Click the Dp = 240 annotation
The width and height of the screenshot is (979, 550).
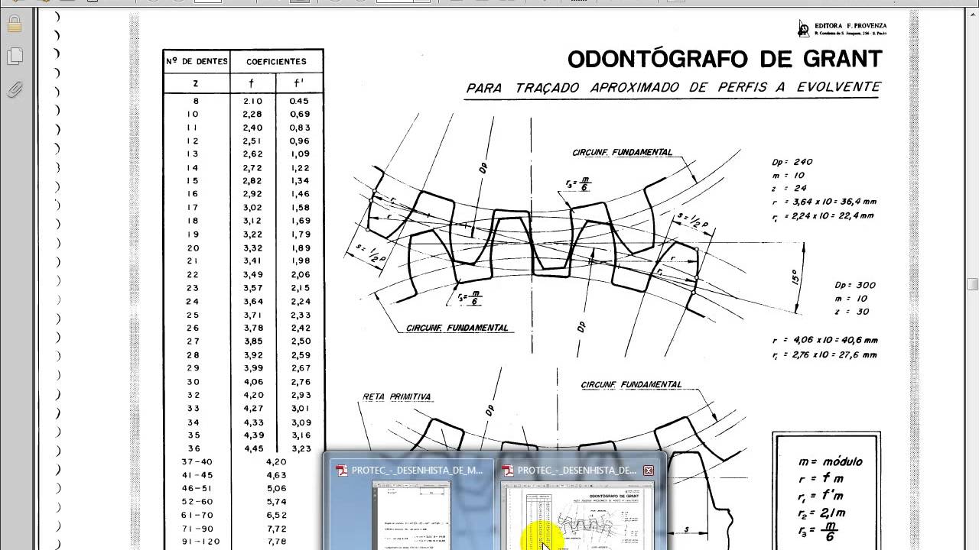[x=792, y=162]
